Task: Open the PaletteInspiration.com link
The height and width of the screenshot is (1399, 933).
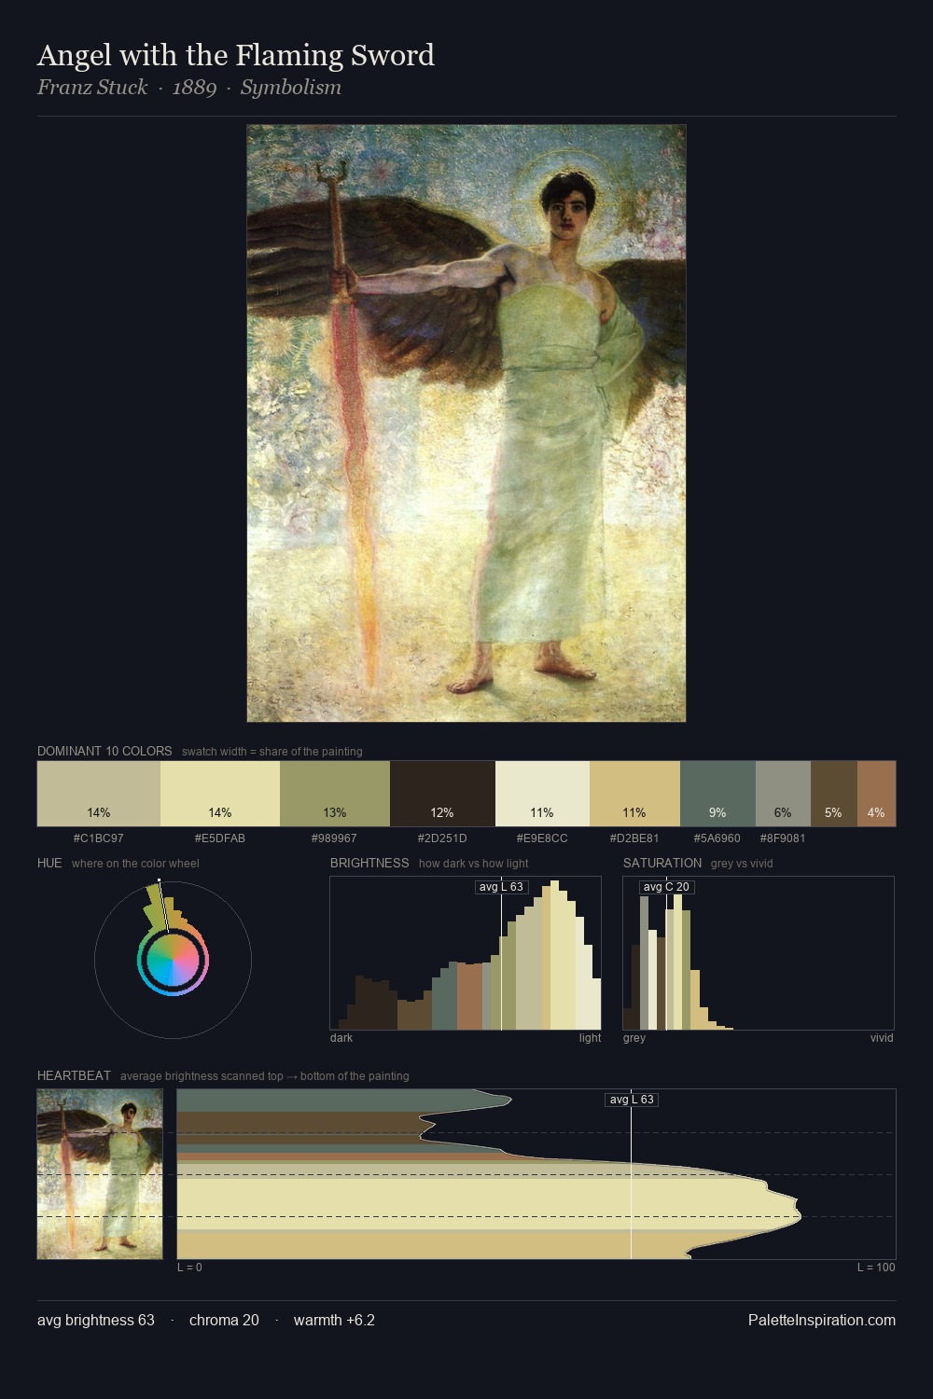Action: point(822,1320)
